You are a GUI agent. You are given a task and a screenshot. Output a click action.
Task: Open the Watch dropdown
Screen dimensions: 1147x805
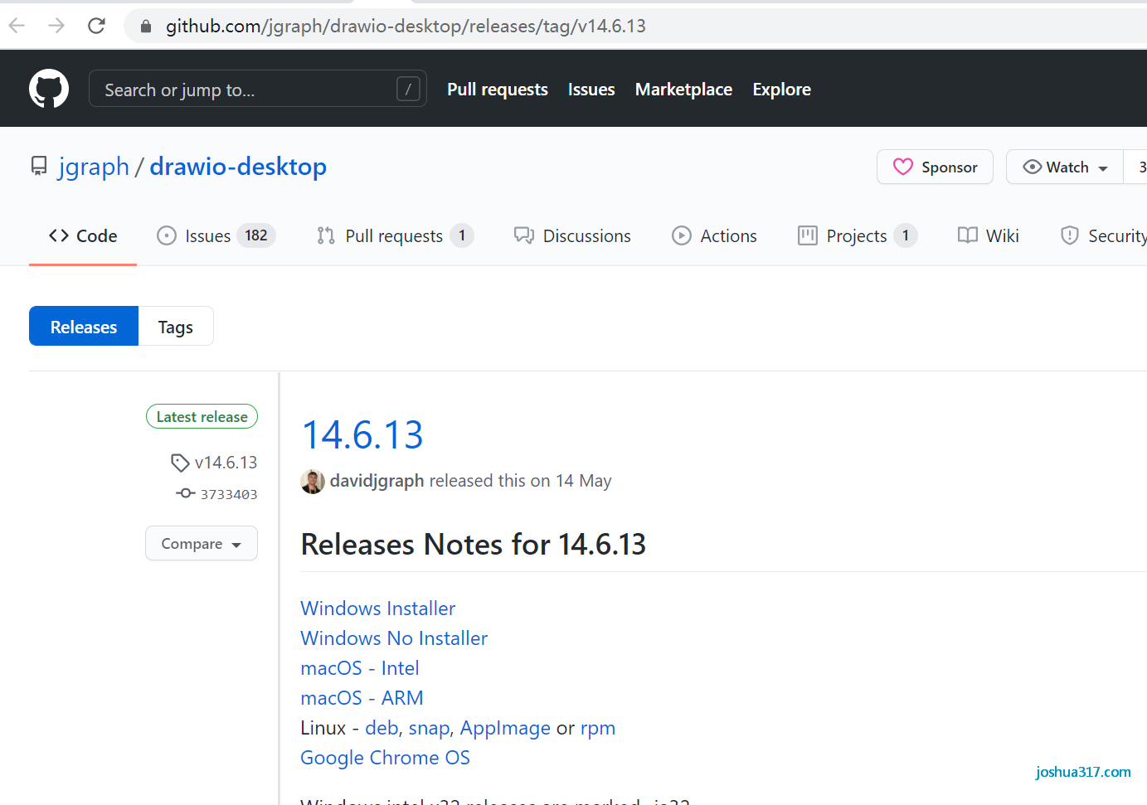pos(1065,167)
